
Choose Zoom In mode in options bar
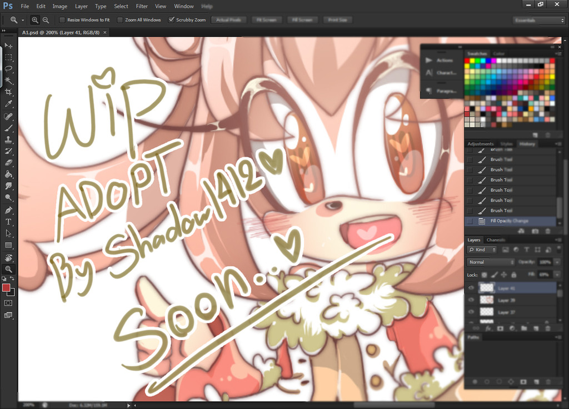click(x=35, y=20)
